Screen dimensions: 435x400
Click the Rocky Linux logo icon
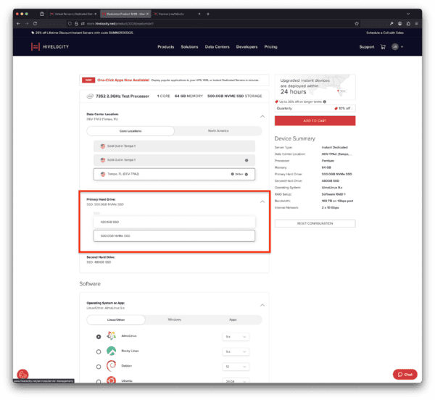pyautogui.click(x=112, y=351)
